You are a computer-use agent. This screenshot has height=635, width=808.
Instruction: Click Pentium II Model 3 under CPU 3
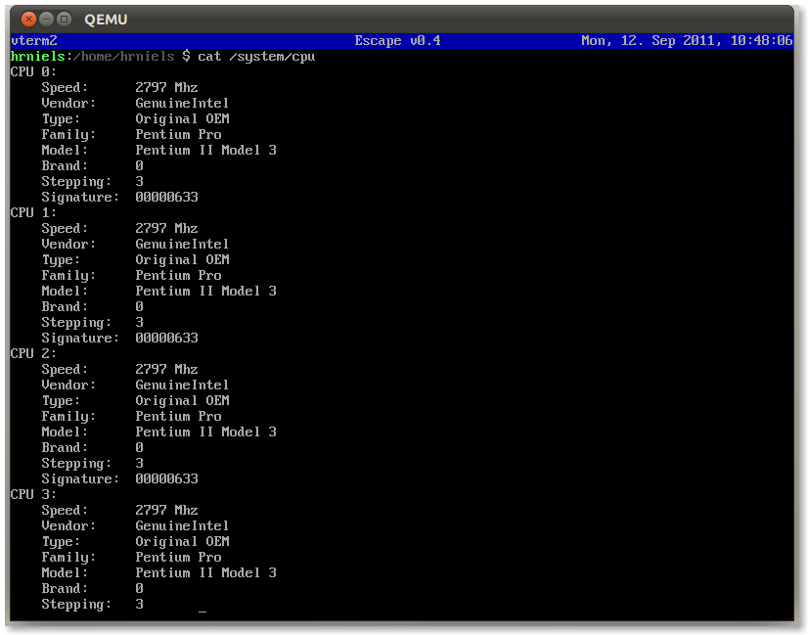205,572
